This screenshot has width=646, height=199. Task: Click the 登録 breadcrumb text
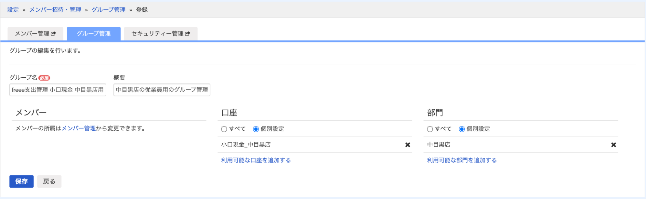[x=142, y=10]
